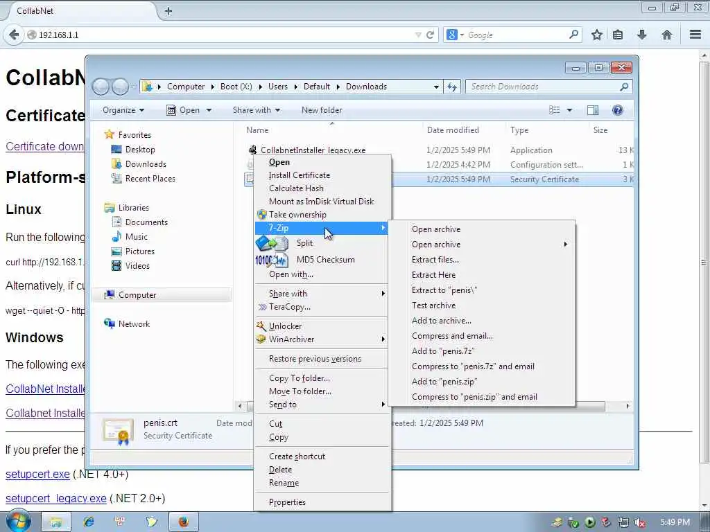Open Windows Explorer from taskbar
This screenshot has height=532, width=710.
pos(56,522)
